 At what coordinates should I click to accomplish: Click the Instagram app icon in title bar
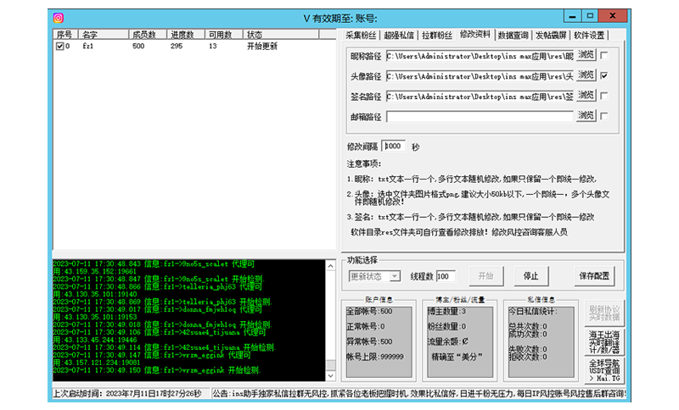[59, 17]
